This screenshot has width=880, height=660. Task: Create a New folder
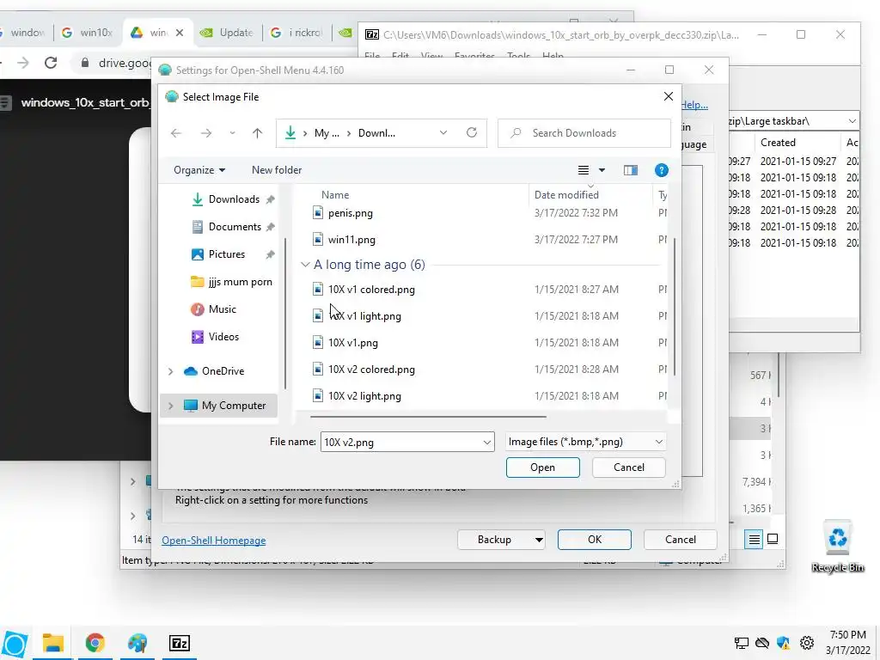click(x=277, y=170)
